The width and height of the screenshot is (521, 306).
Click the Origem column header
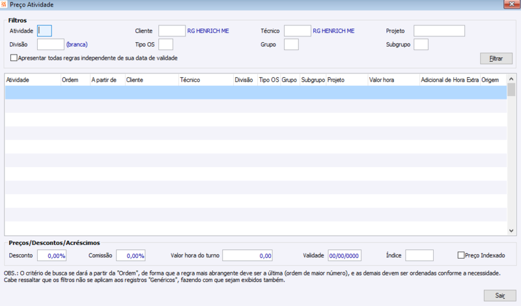click(494, 80)
